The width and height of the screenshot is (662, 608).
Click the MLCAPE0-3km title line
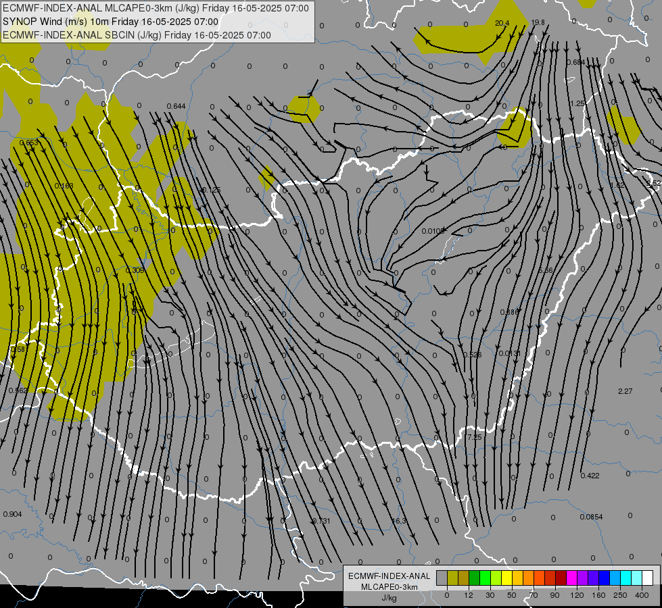(156, 8)
